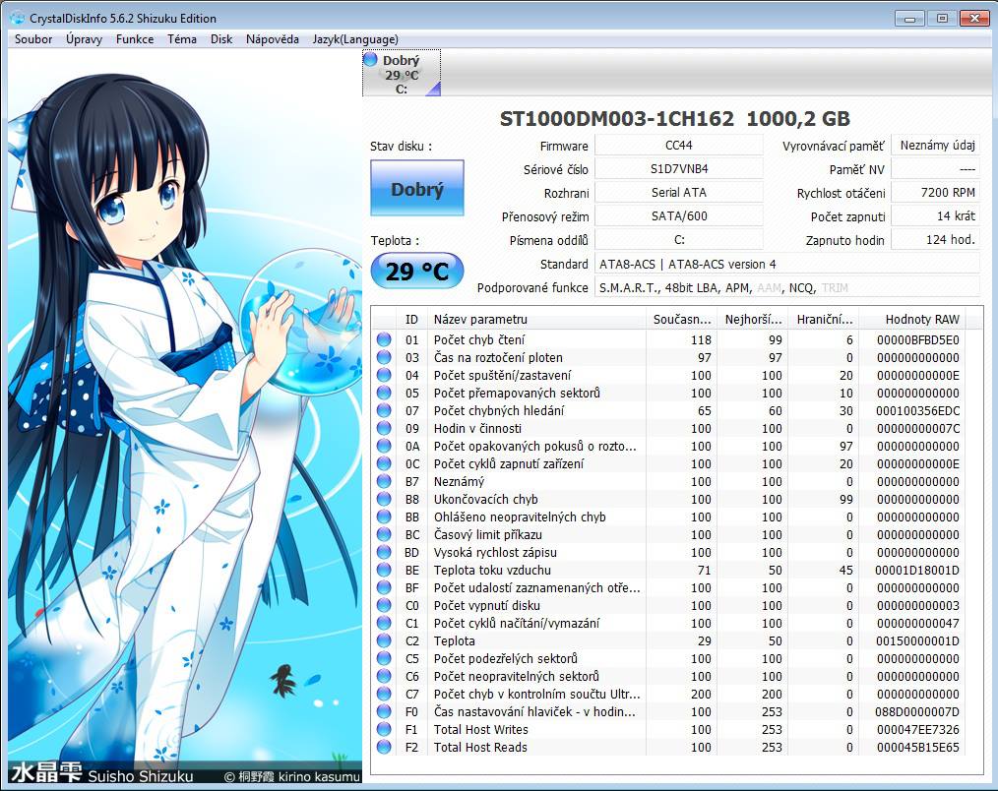
Task: Click status orb for Časový limit příkazu
Action: pyautogui.click(x=384, y=534)
